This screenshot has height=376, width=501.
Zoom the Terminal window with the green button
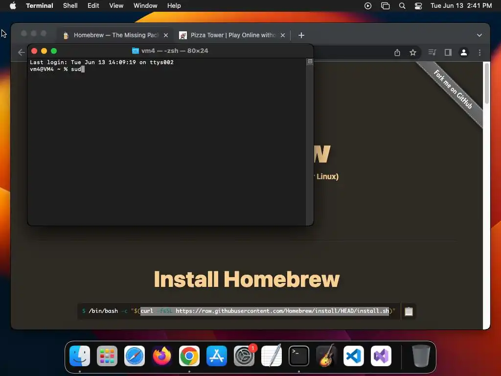54,51
